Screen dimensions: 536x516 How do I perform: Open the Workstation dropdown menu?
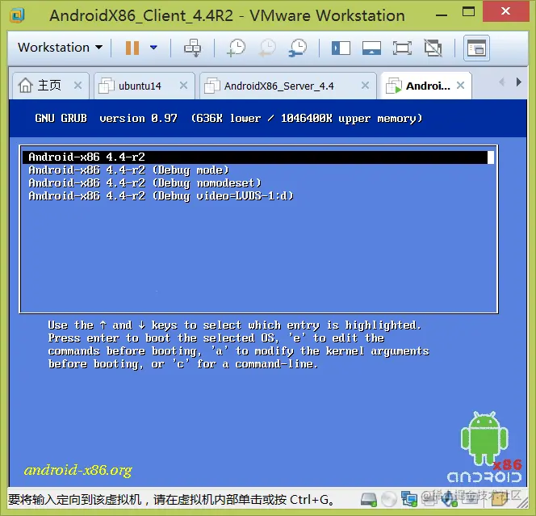(x=60, y=47)
